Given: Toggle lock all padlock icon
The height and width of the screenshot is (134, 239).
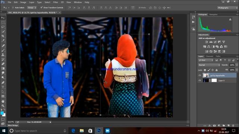Looking at the screenshot, I should pos(217,70).
